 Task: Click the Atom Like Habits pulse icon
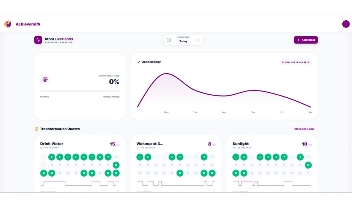38,40
